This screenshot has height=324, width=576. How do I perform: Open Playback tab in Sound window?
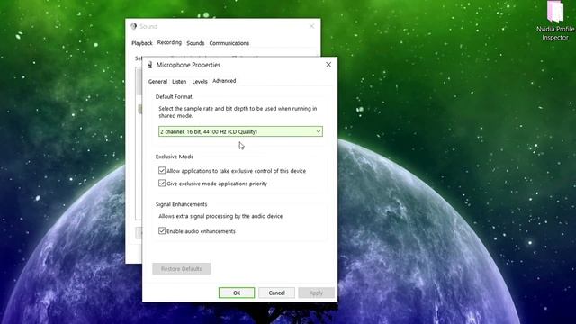point(142,43)
